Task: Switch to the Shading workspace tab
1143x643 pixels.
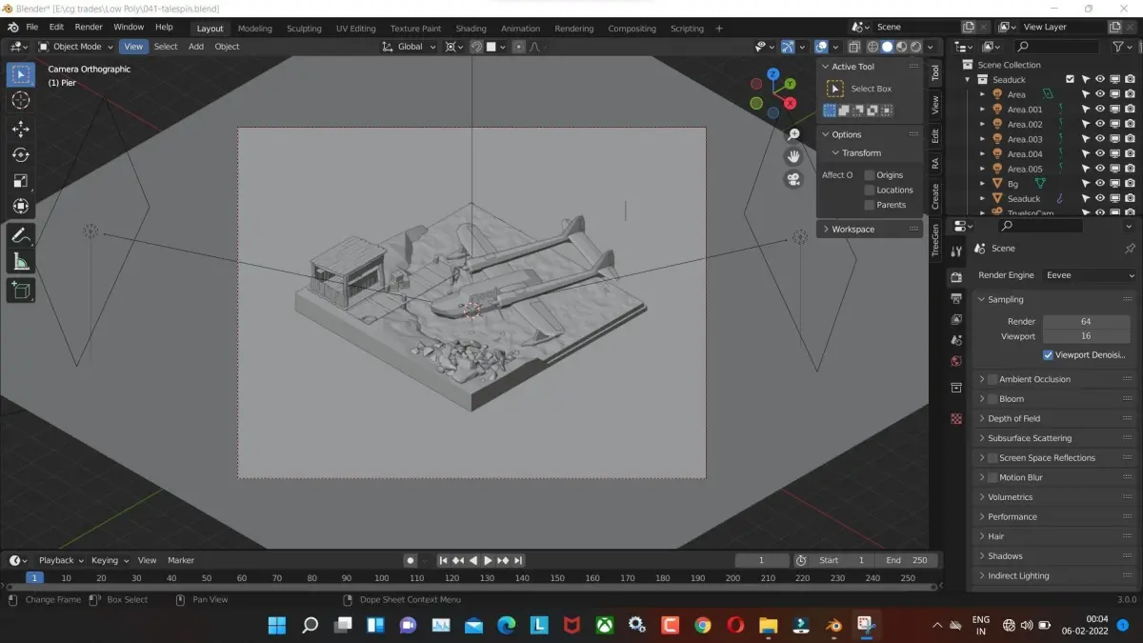Action: [471, 29]
